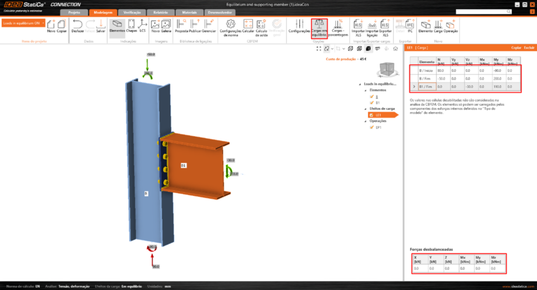Collapse the Efeitos de carga tree group
Screen dimensions: 537x290
coord(365,108)
